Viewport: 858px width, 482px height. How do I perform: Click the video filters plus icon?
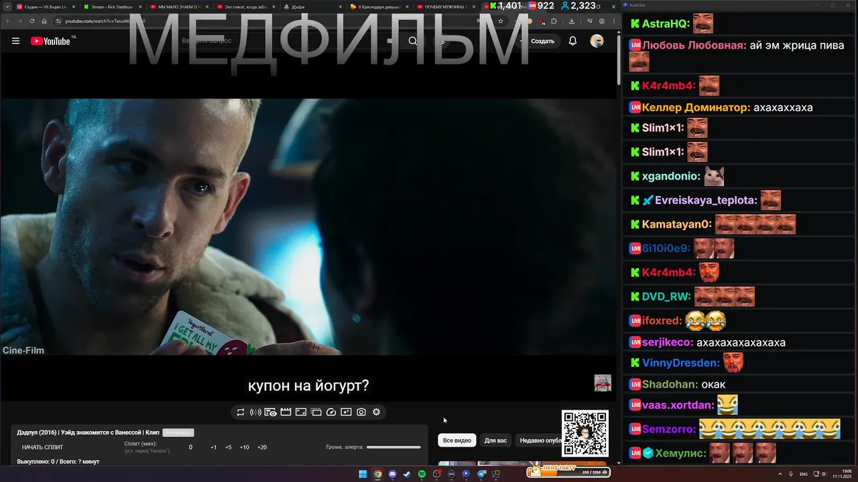click(x=346, y=412)
